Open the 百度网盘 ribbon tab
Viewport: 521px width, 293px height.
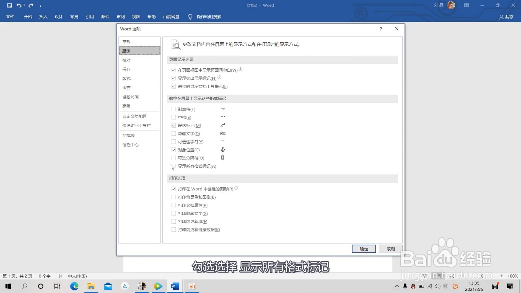pos(171,17)
